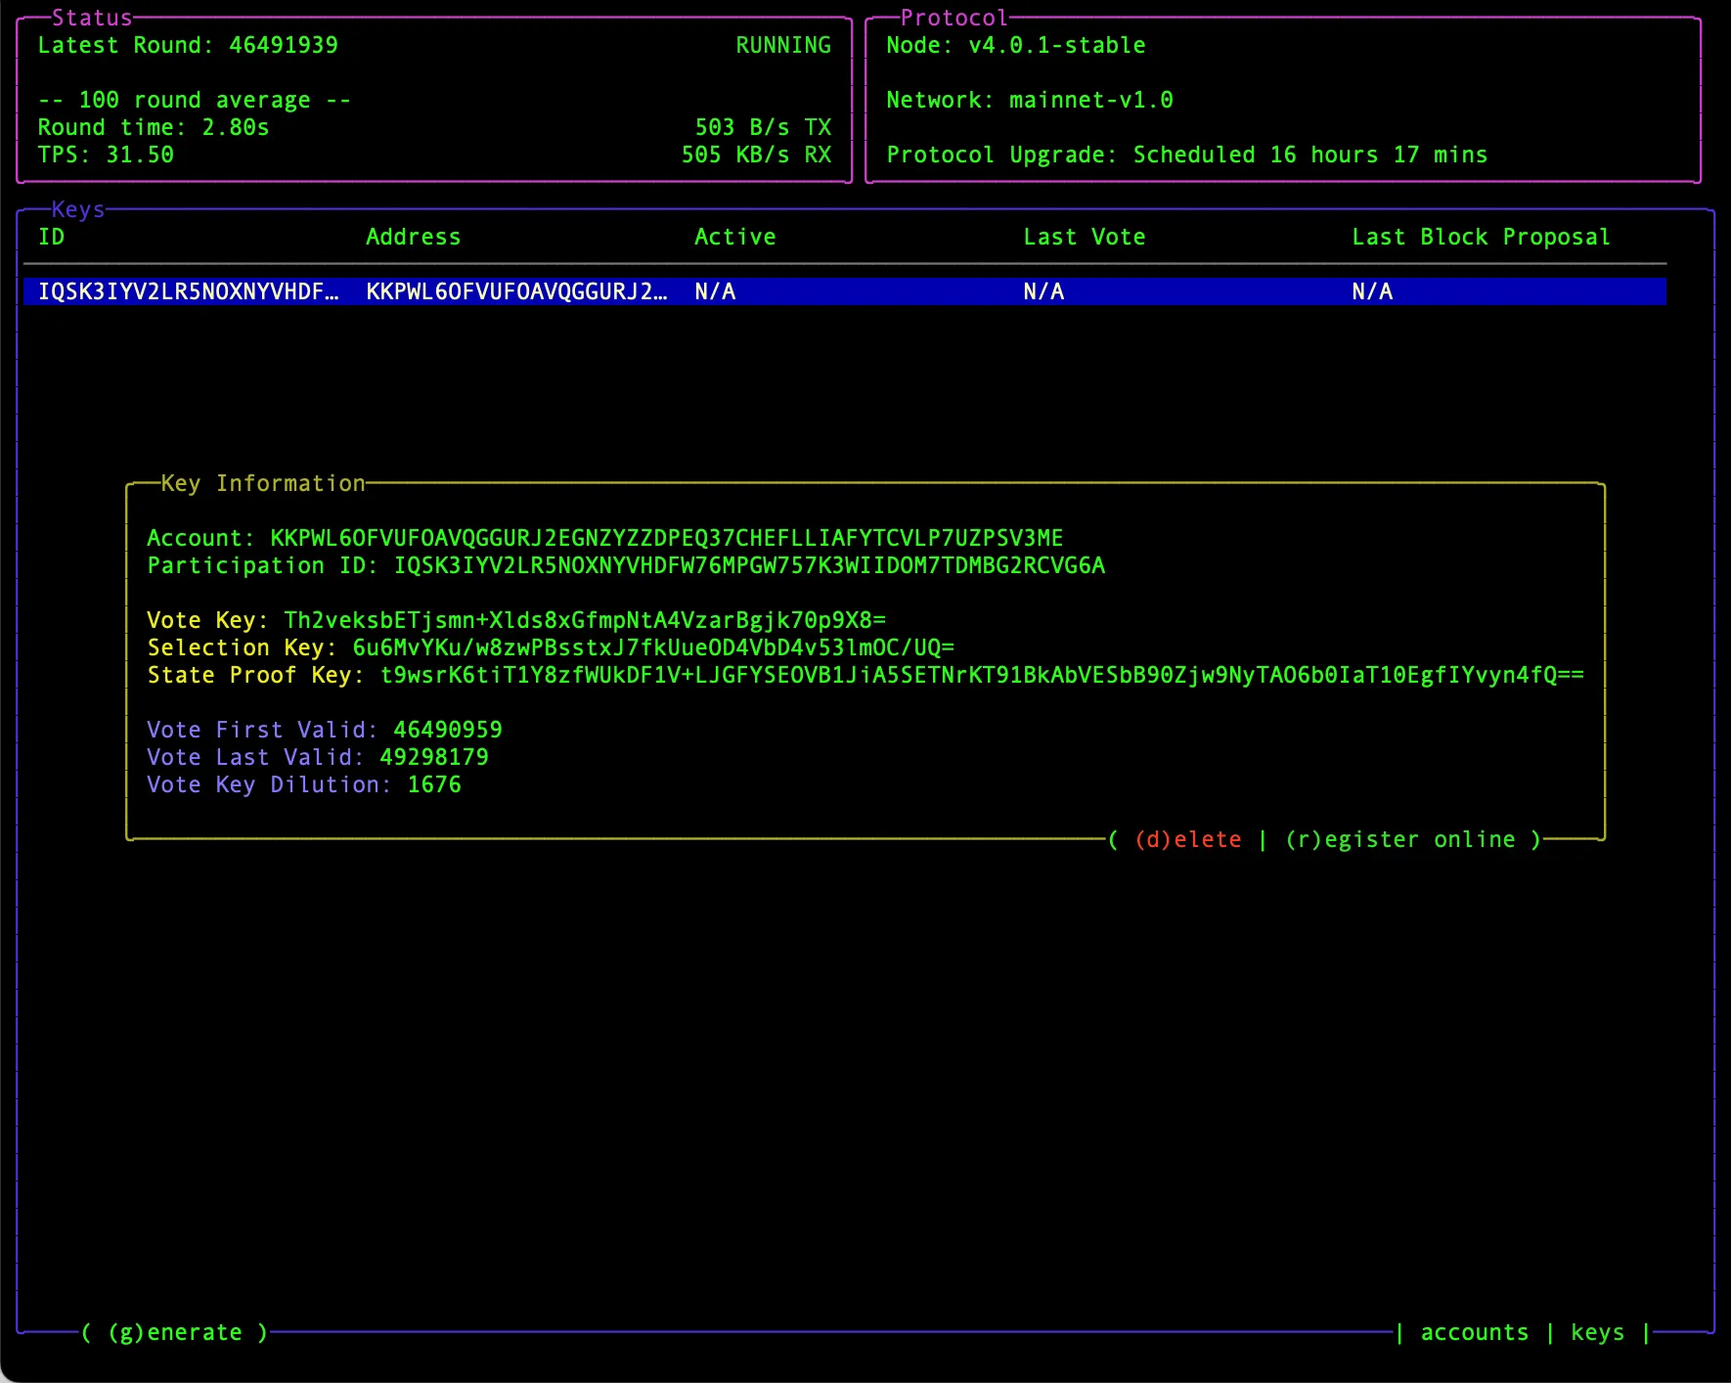This screenshot has width=1731, height=1383.
Task: Select the Account address KKPWL6O value
Action: point(667,537)
